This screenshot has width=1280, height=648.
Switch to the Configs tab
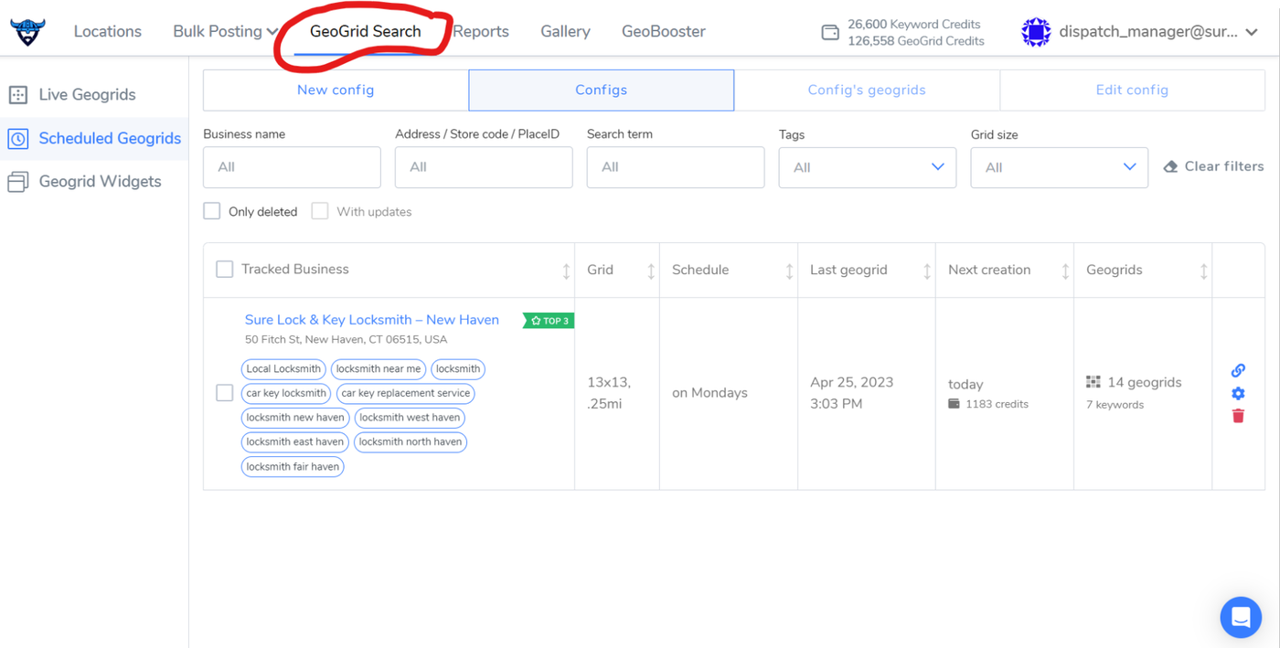click(x=602, y=90)
